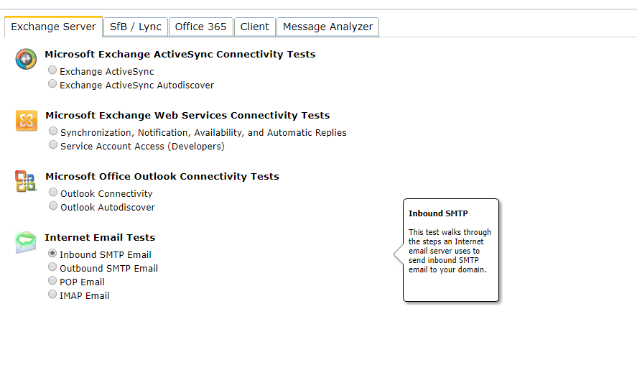The width and height of the screenshot is (637, 383).
Task: Select Inbound SMTP Email radio button
Action: tap(52, 253)
